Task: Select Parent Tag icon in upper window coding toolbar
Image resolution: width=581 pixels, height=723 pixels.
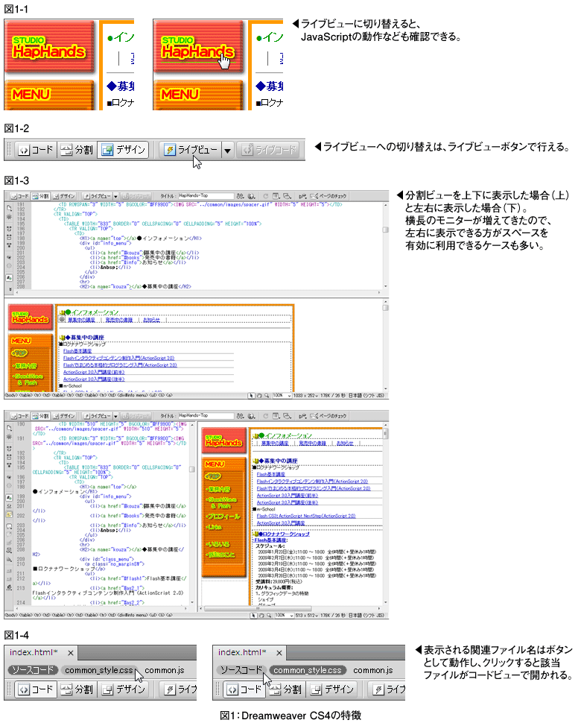Action: pyautogui.click(x=9, y=258)
